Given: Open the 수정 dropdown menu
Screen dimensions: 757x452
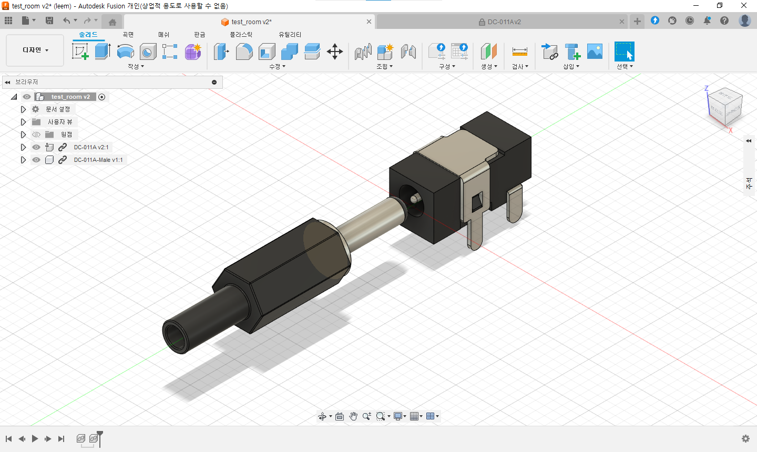Looking at the screenshot, I should (277, 67).
